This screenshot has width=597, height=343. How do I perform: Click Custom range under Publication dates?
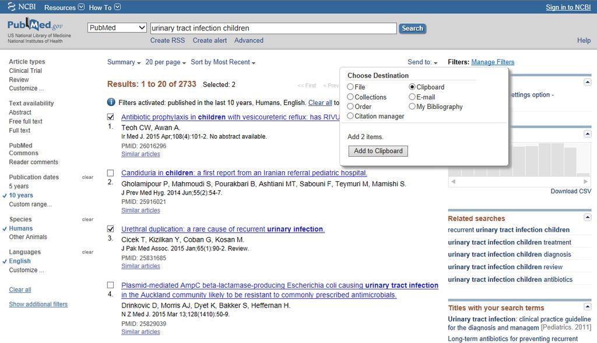[30, 204]
